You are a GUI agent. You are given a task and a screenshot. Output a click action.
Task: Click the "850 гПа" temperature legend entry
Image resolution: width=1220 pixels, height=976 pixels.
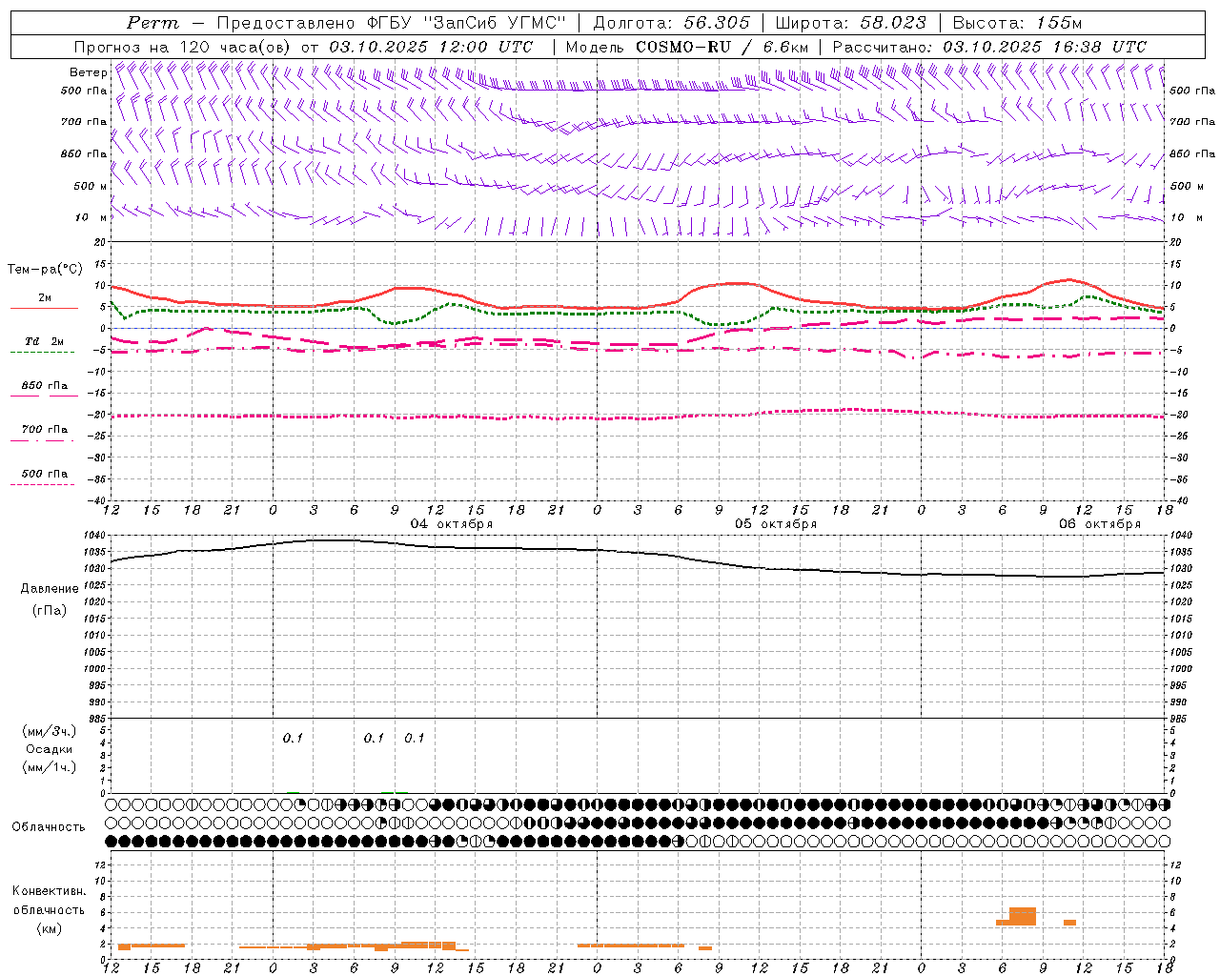45,386
